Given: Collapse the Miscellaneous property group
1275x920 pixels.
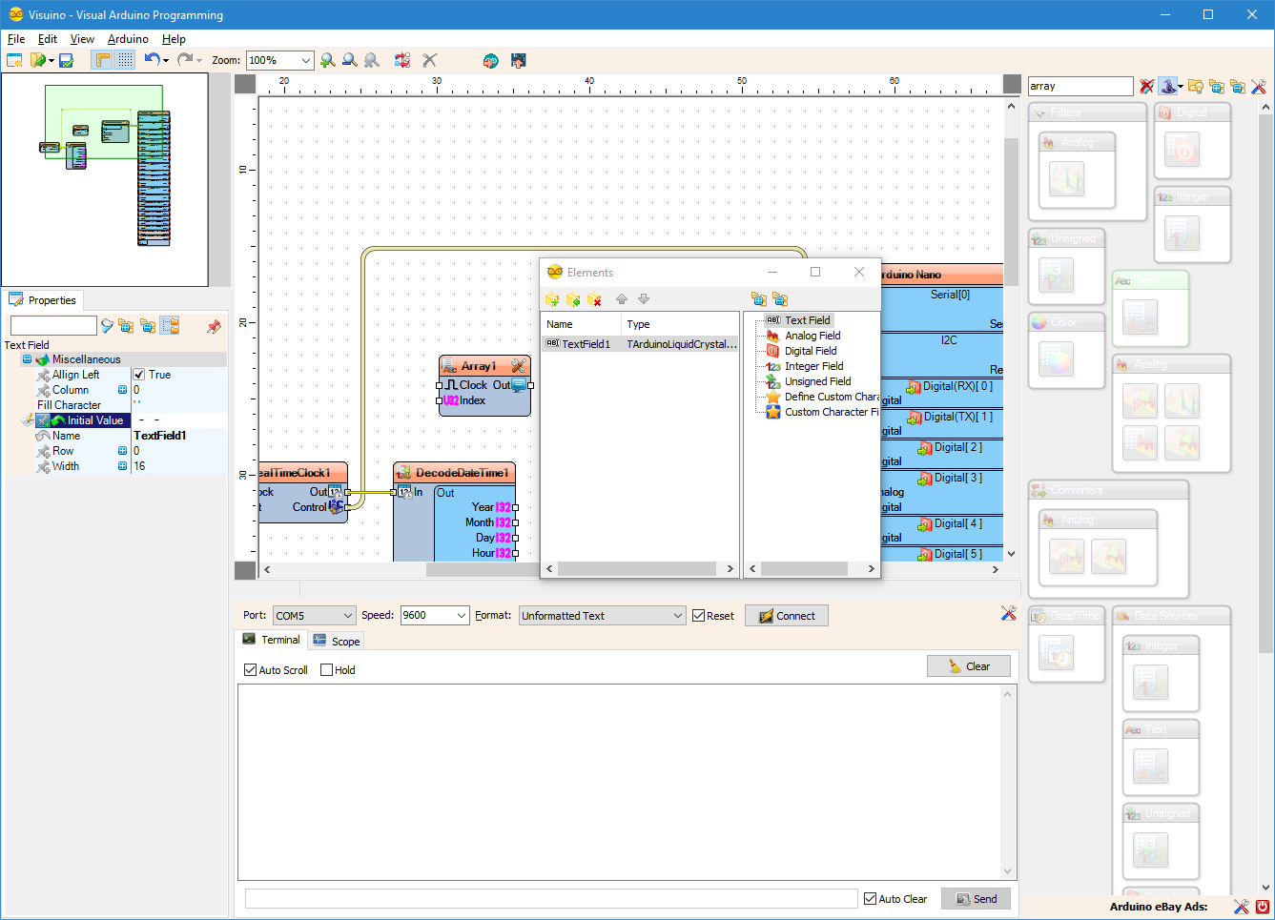Looking at the screenshot, I should (27, 359).
